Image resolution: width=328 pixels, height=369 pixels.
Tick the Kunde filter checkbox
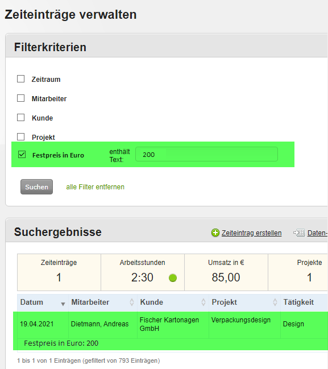[x=20, y=118]
